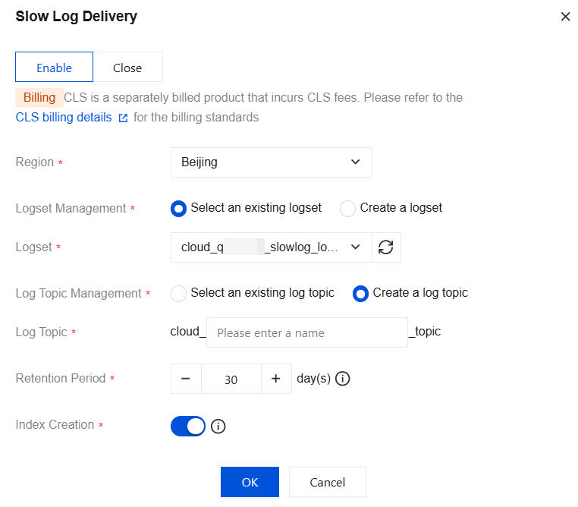Switch to the Close tab
578x507 pixels.
(127, 68)
